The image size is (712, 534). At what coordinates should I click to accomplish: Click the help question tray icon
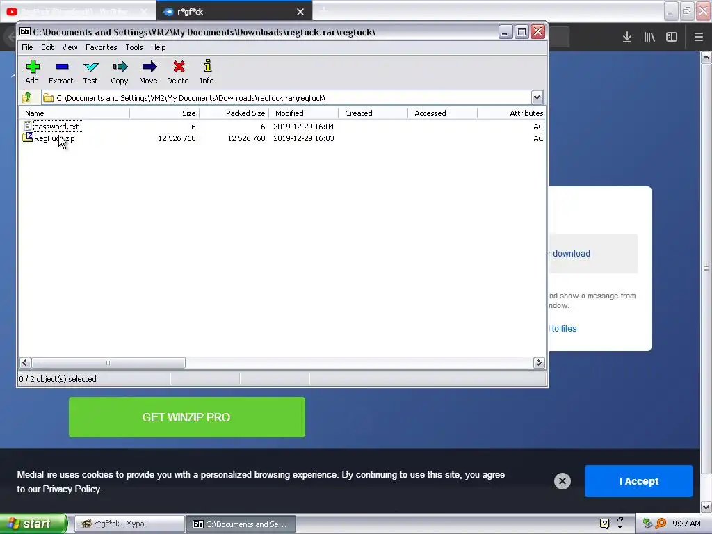pos(604,524)
